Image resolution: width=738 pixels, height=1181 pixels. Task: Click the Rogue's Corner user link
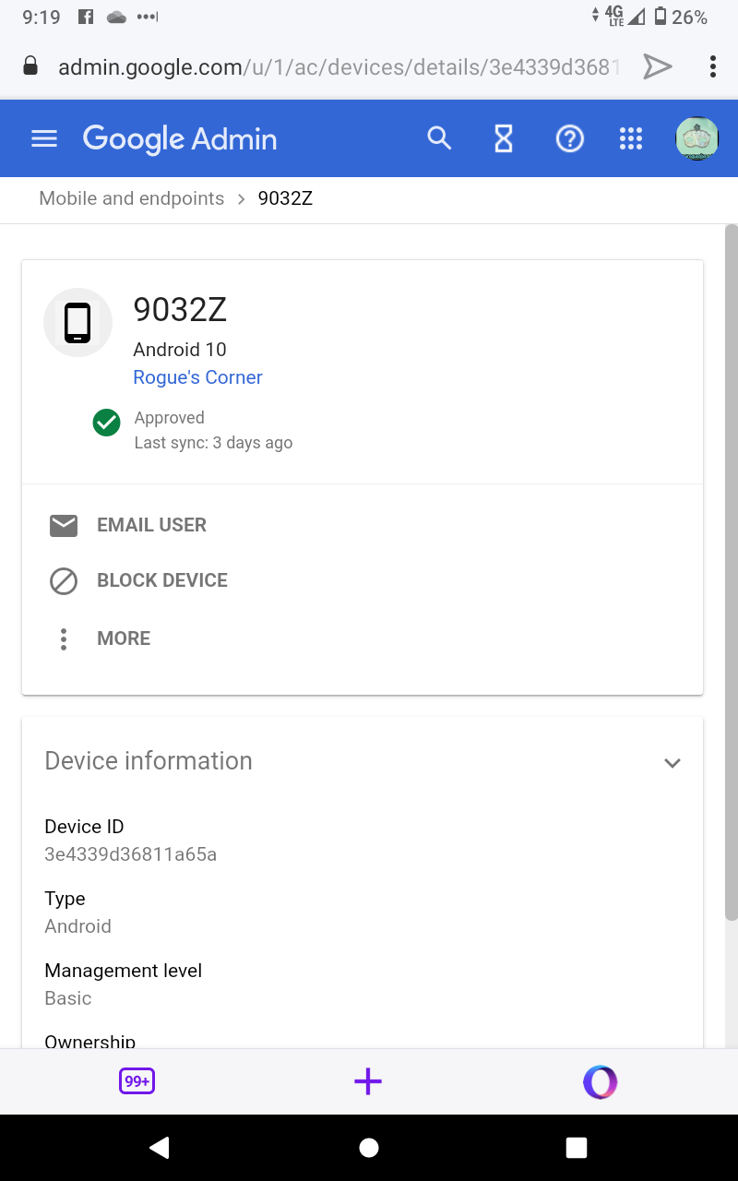click(197, 377)
